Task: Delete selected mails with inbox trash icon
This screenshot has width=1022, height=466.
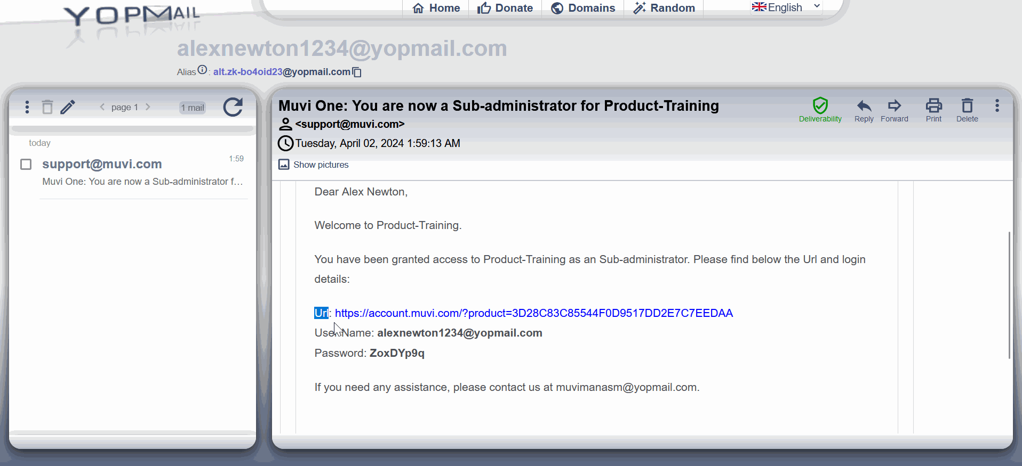Action: point(47,107)
